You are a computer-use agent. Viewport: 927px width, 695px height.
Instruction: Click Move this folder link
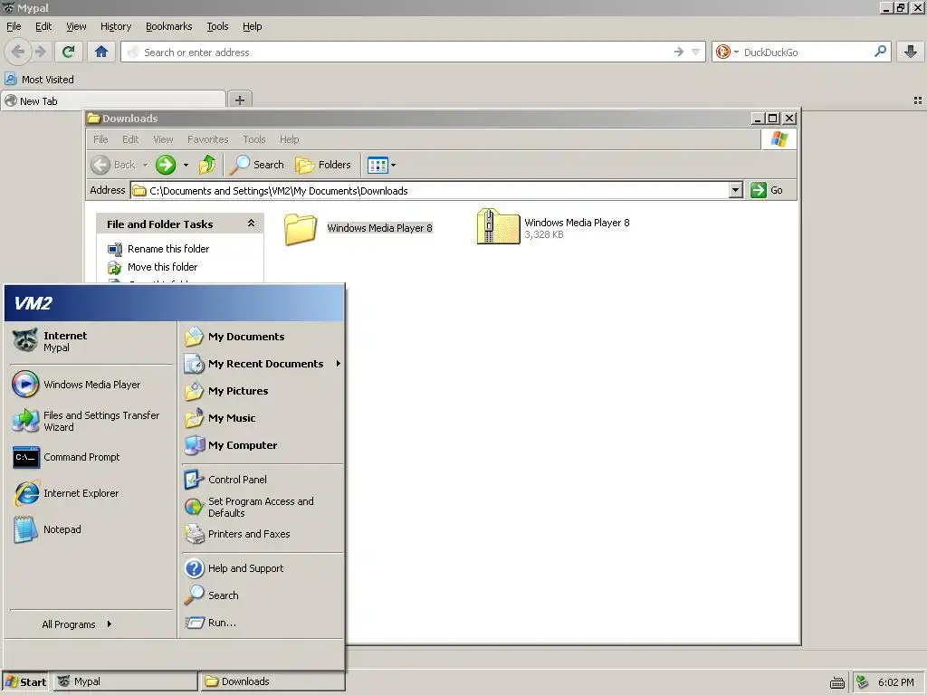[163, 267]
